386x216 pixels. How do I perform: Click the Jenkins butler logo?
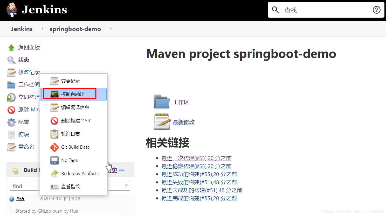coord(12,10)
